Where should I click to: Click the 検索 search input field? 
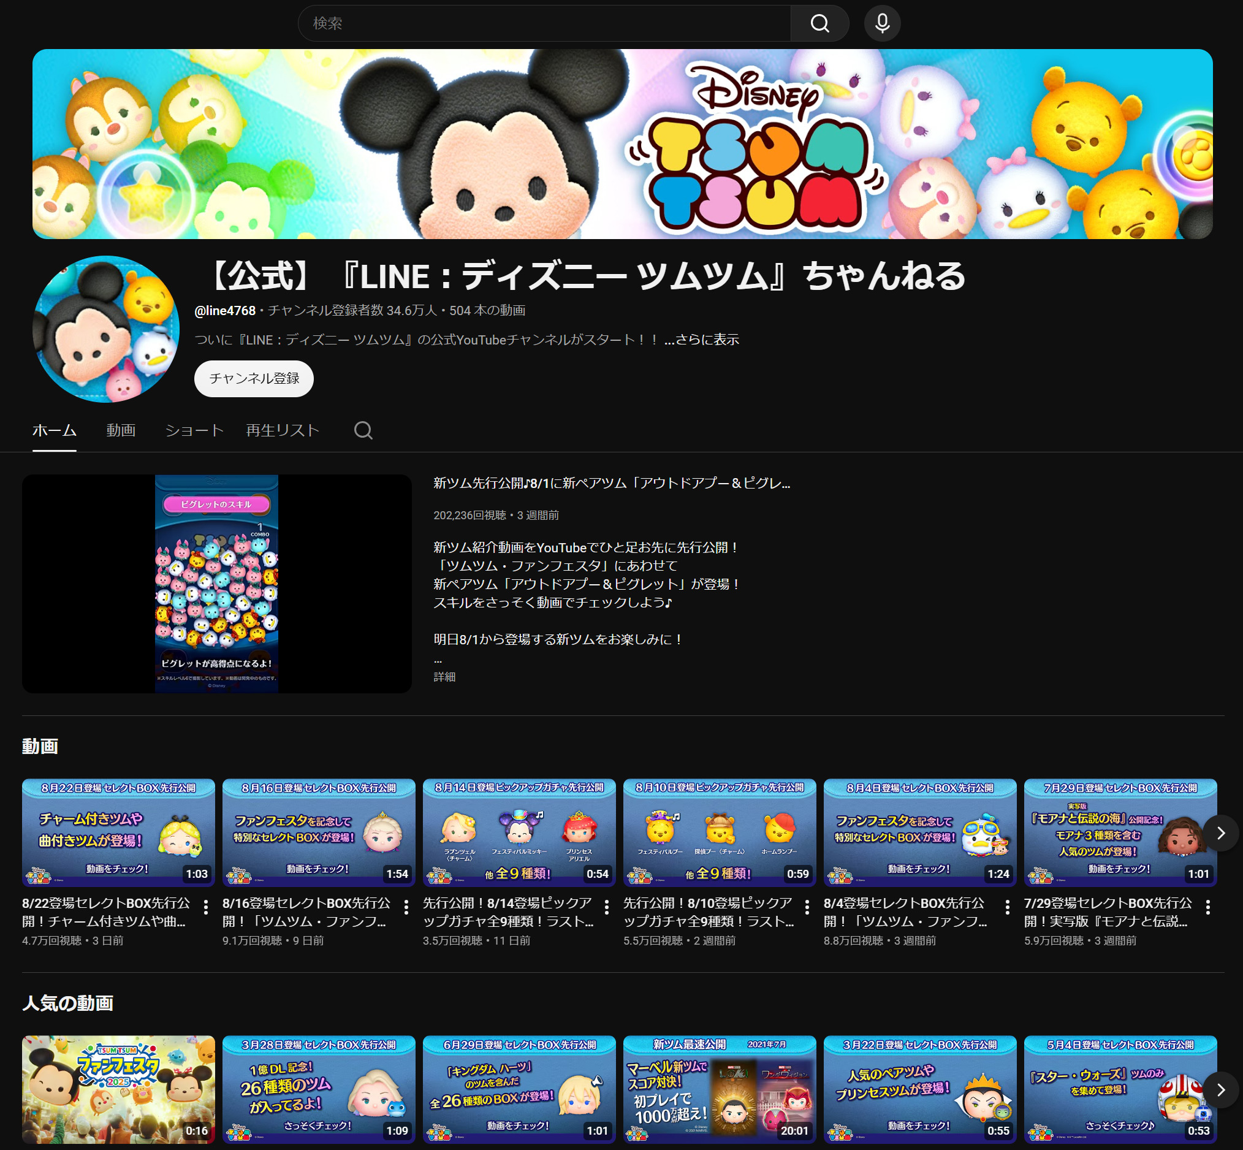click(x=544, y=24)
